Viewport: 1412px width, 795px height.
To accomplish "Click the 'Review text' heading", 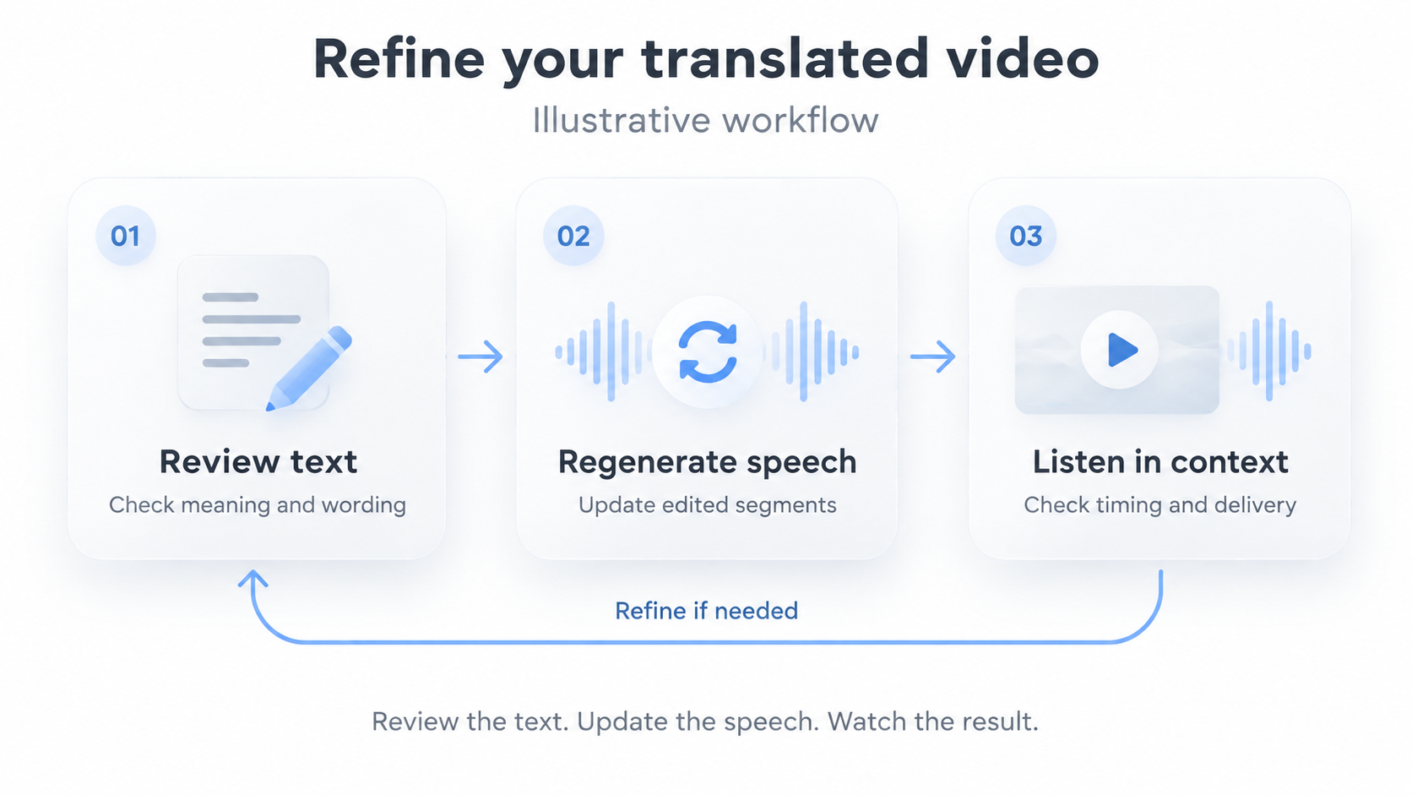I will (258, 462).
